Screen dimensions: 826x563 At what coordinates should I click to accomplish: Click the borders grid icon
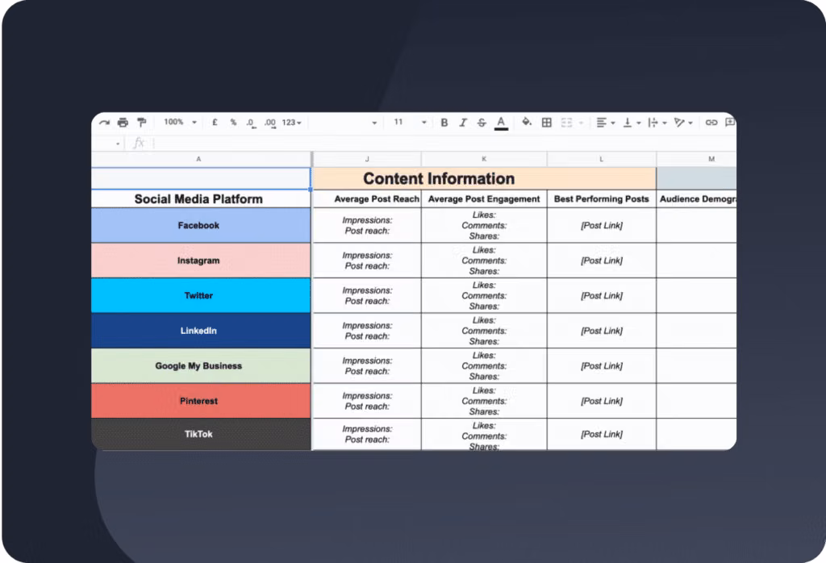(x=547, y=123)
